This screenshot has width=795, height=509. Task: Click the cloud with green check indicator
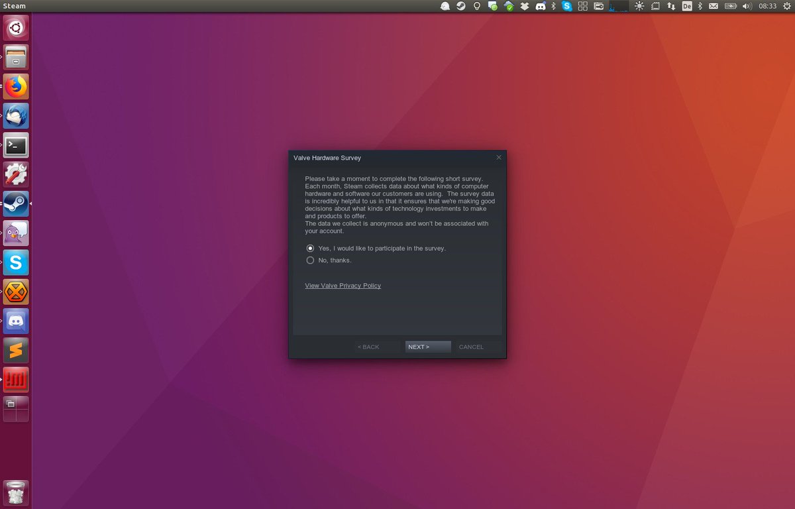pyautogui.click(x=509, y=6)
